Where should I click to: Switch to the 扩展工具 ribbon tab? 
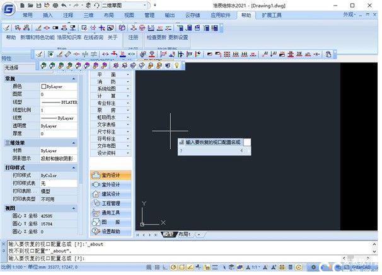(271, 14)
